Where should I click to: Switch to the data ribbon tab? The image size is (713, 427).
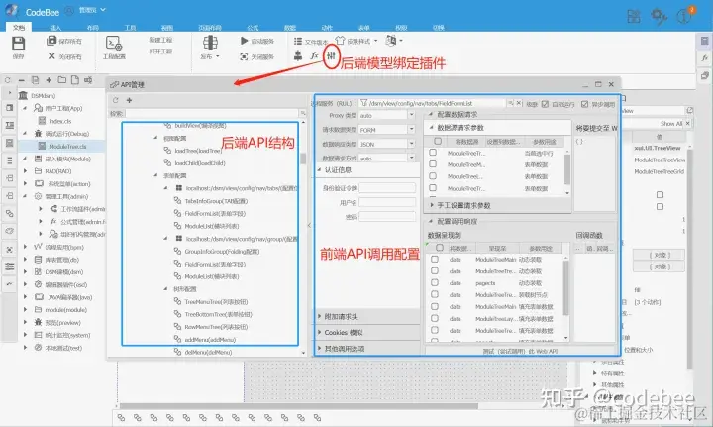[x=290, y=28]
